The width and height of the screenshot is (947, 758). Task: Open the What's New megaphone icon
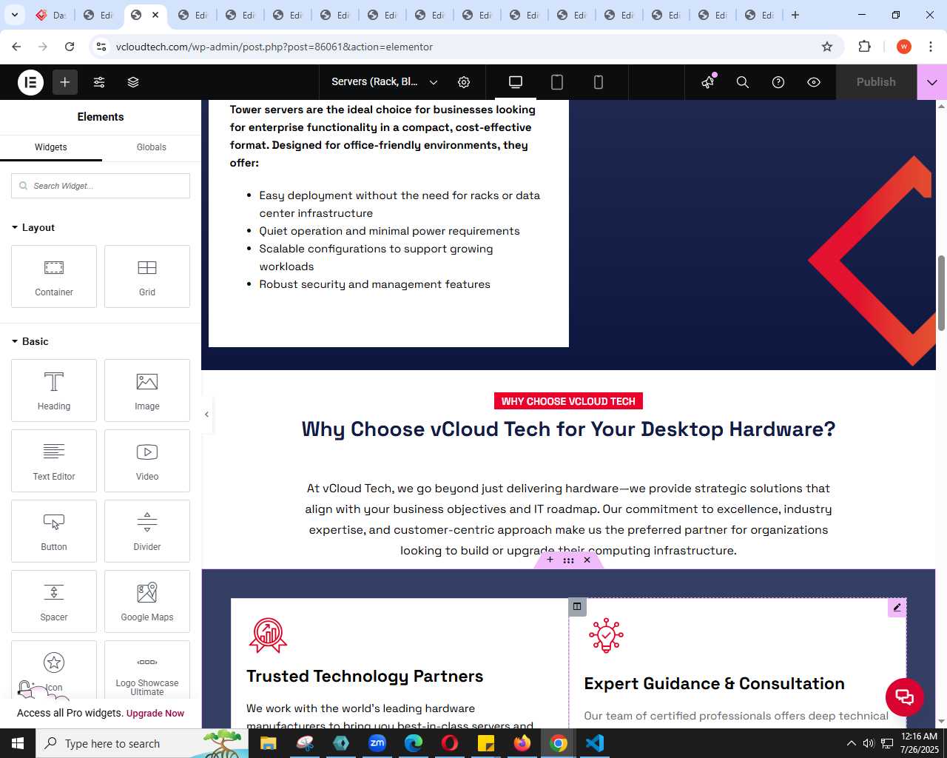pos(708,82)
